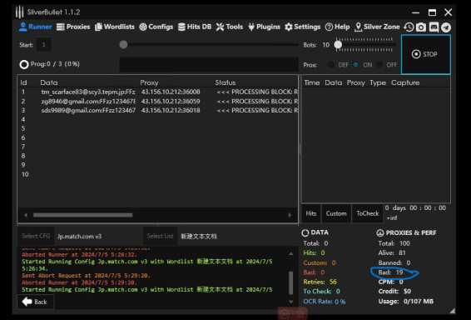This screenshot has height=320, width=471.
Task: Switch to the Custom tab
Action: click(x=336, y=213)
